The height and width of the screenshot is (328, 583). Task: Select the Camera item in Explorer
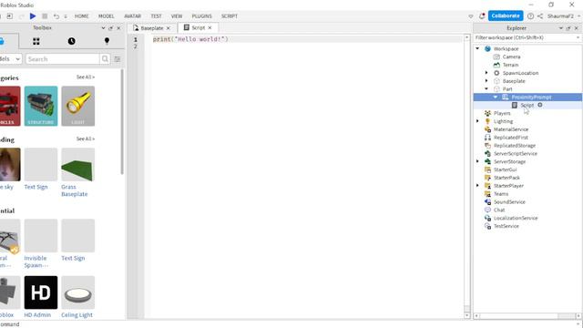pyautogui.click(x=511, y=56)
